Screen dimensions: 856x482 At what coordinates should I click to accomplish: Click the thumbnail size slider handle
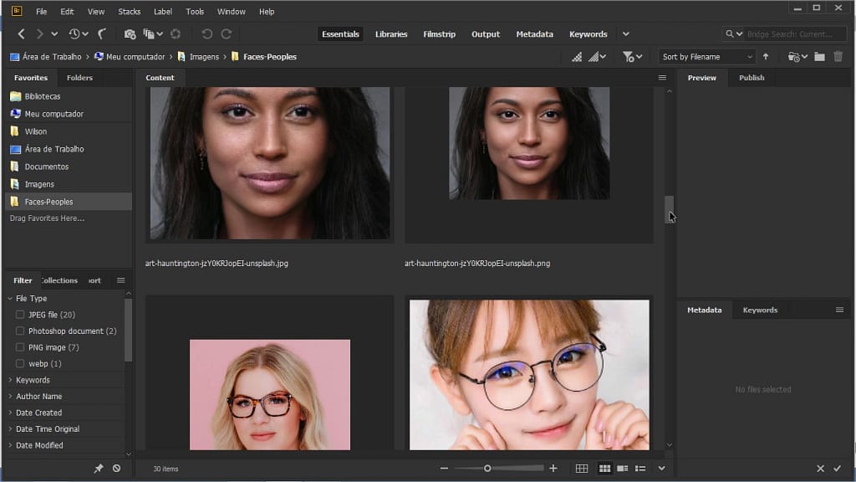click(487, 469)
